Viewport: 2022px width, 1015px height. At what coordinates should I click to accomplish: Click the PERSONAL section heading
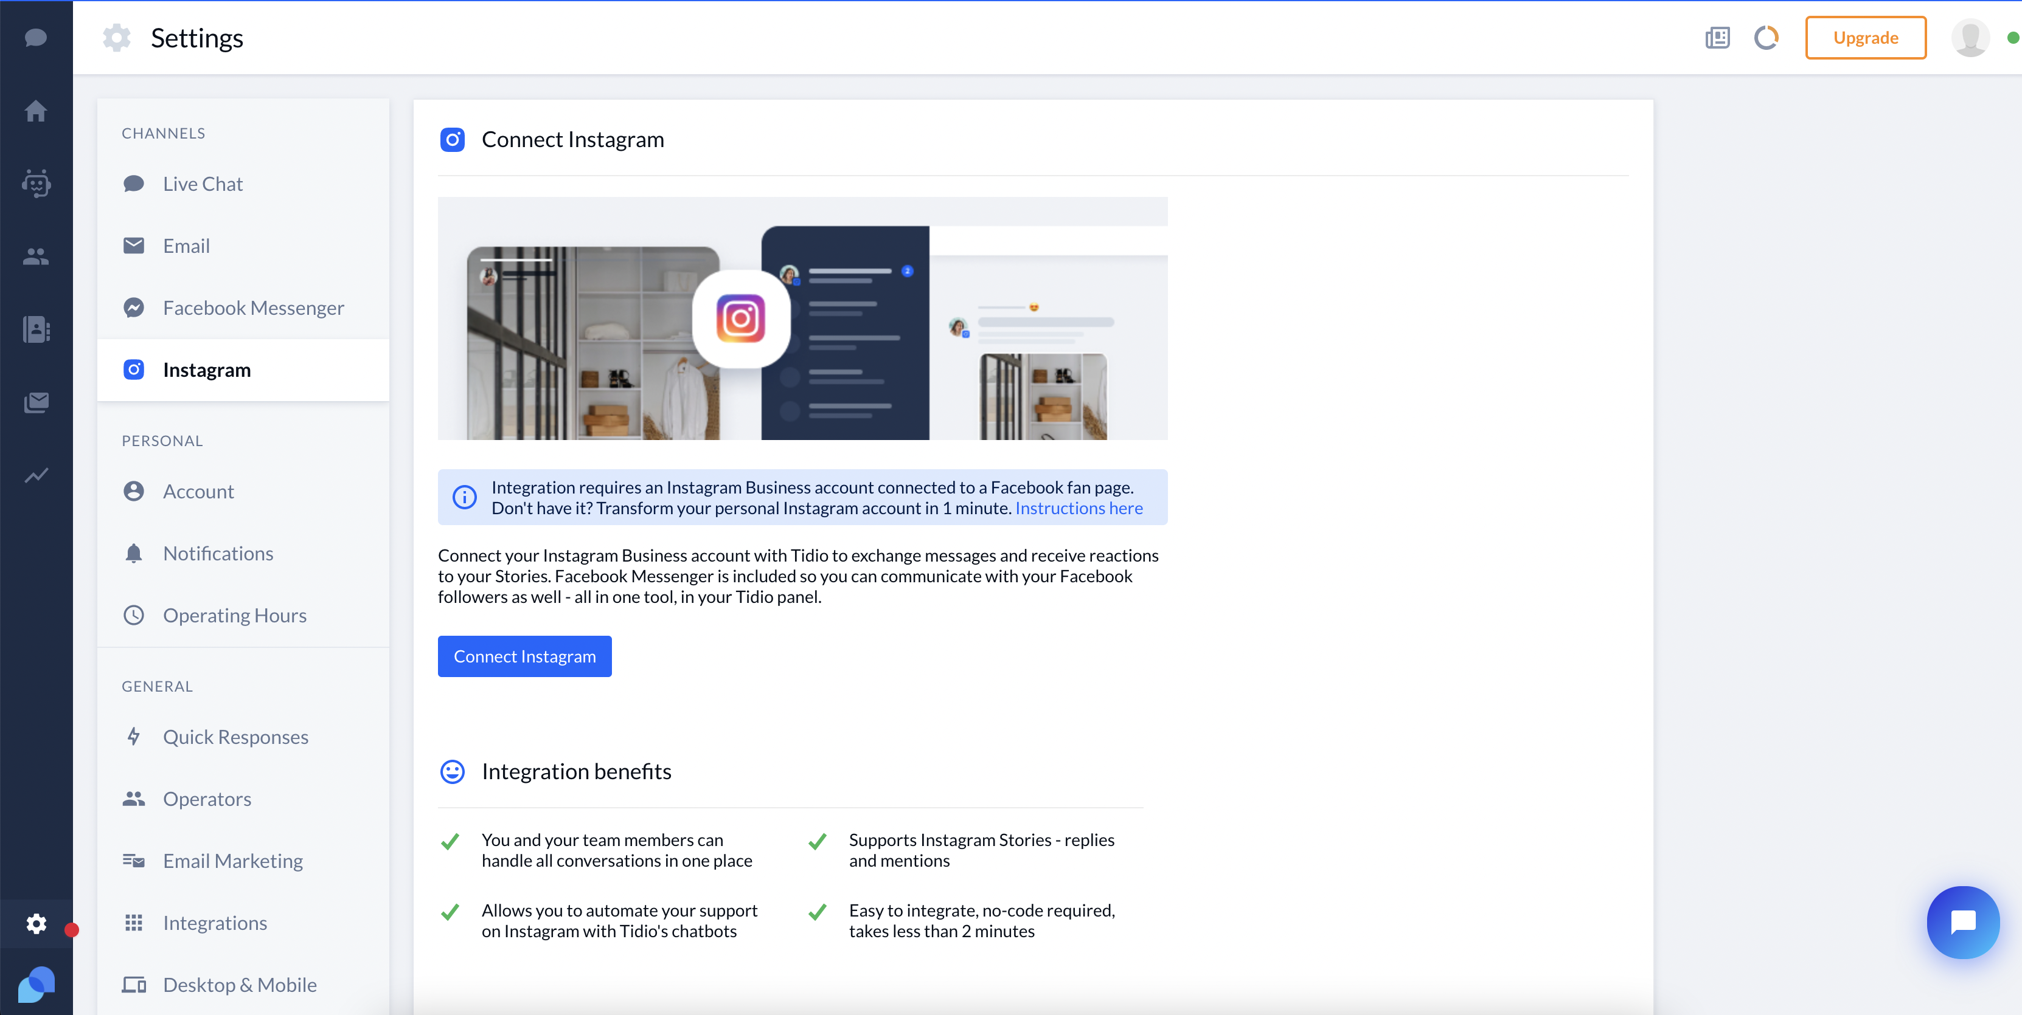click(x=162, y=441)
